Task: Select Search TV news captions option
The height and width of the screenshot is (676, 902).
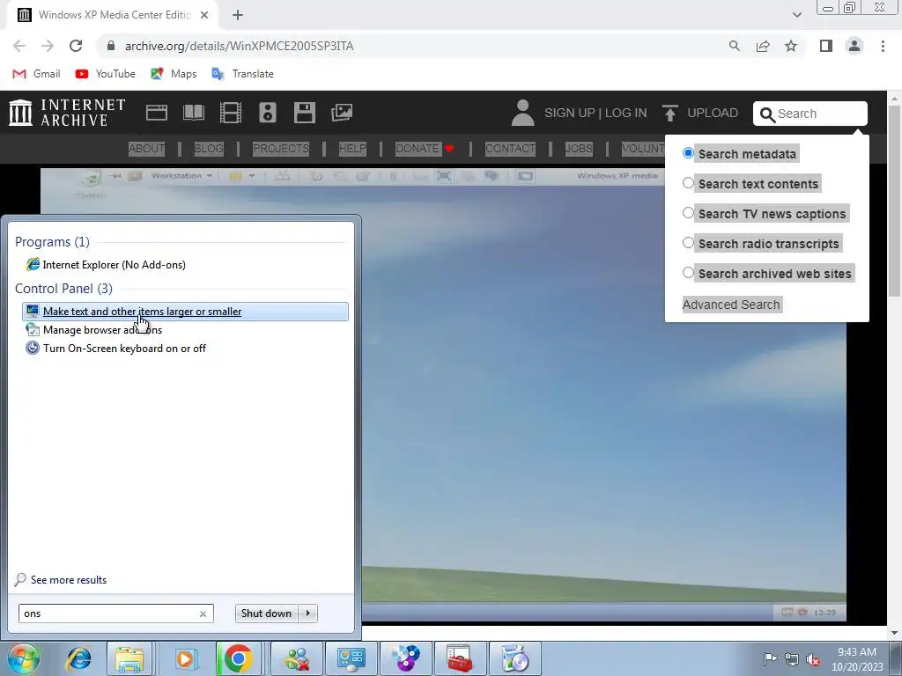Action: 688,213
